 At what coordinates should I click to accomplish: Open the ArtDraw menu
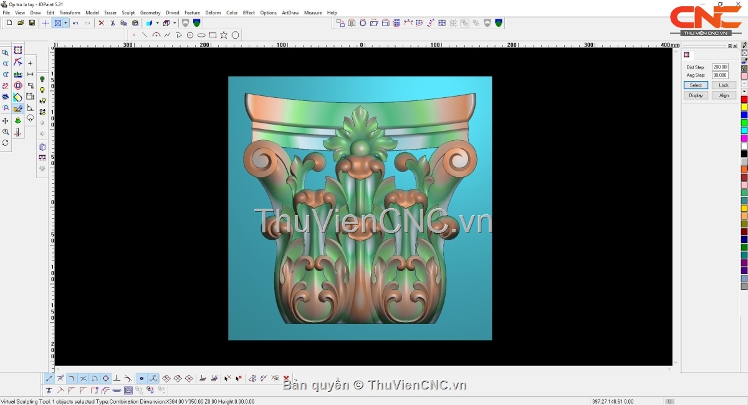tap(290, 12)
